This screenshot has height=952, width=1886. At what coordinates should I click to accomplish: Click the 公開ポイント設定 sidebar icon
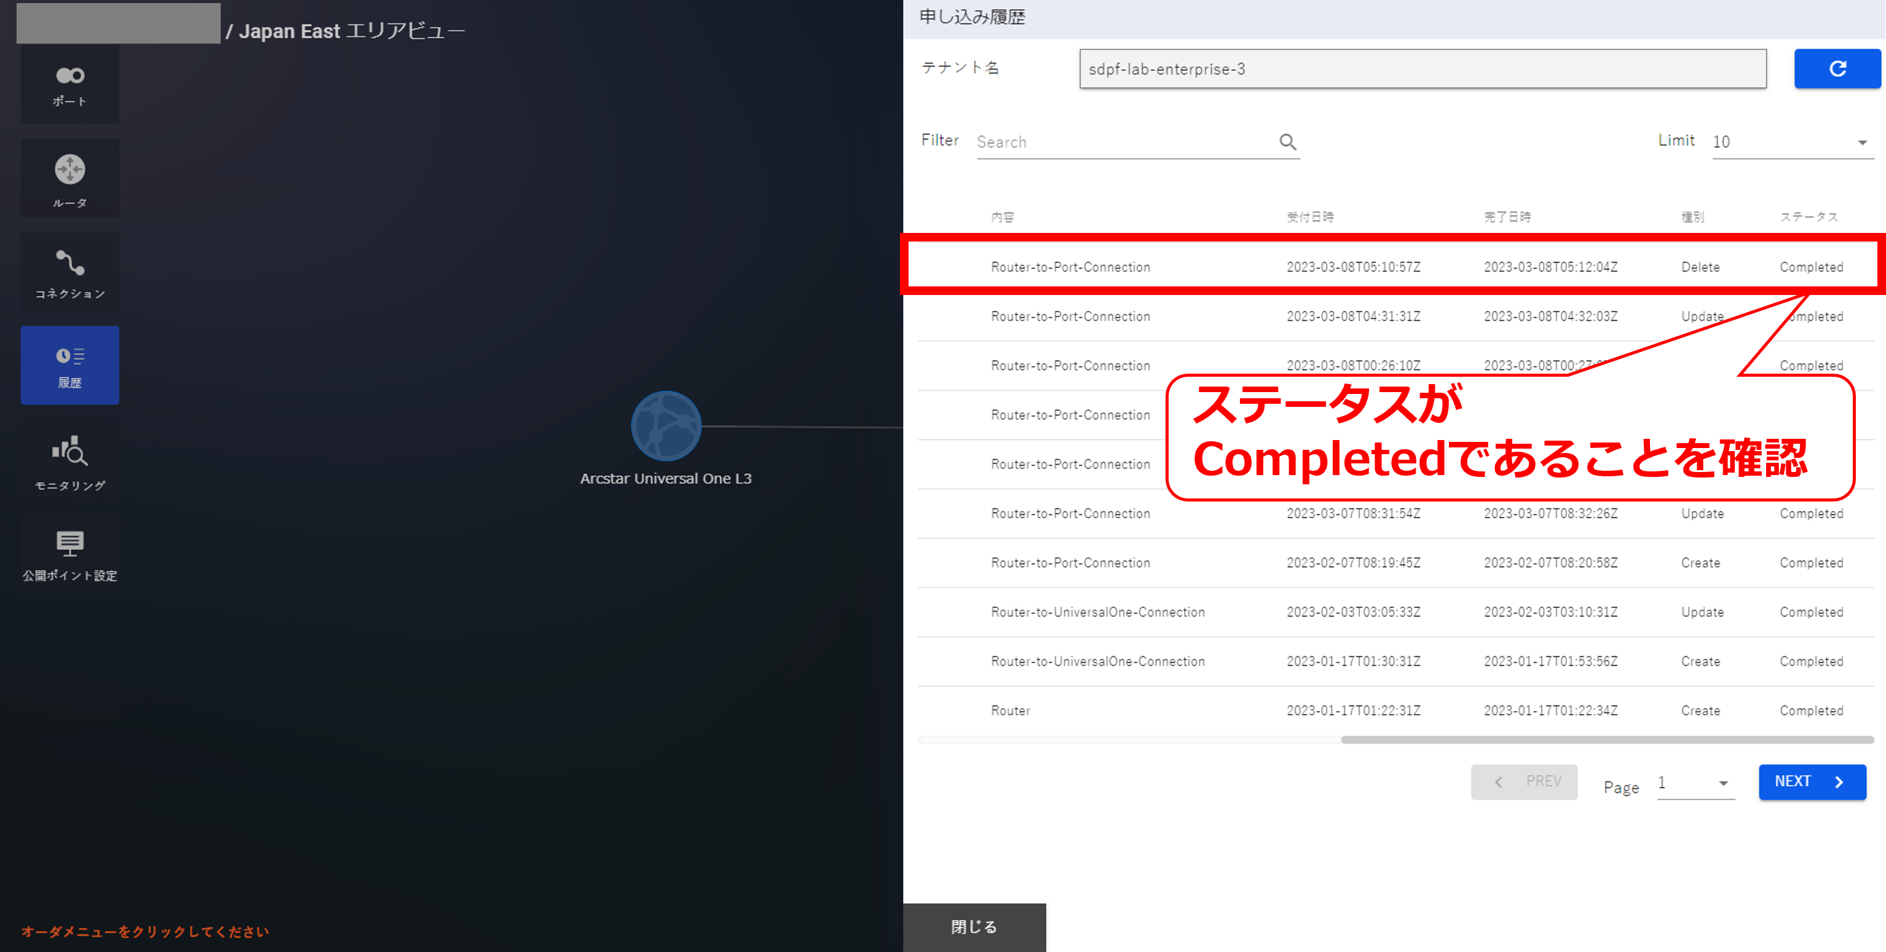click(x=69, y=554)
